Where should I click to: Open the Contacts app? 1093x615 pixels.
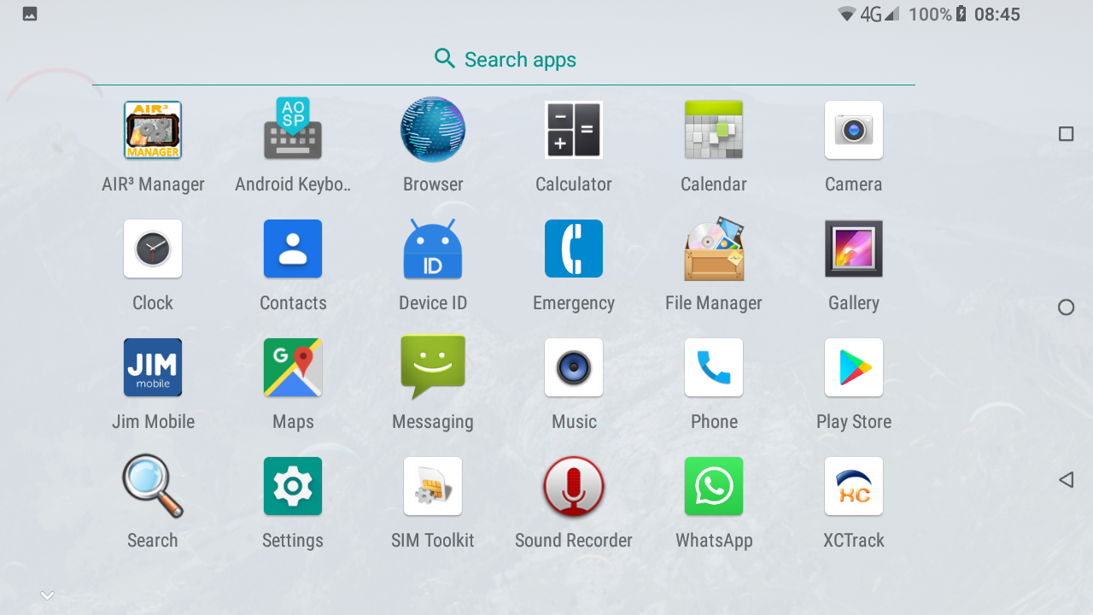coord(293,249)
